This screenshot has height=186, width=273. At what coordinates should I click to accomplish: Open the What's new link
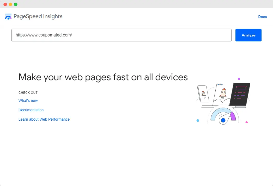coord(28,101)
